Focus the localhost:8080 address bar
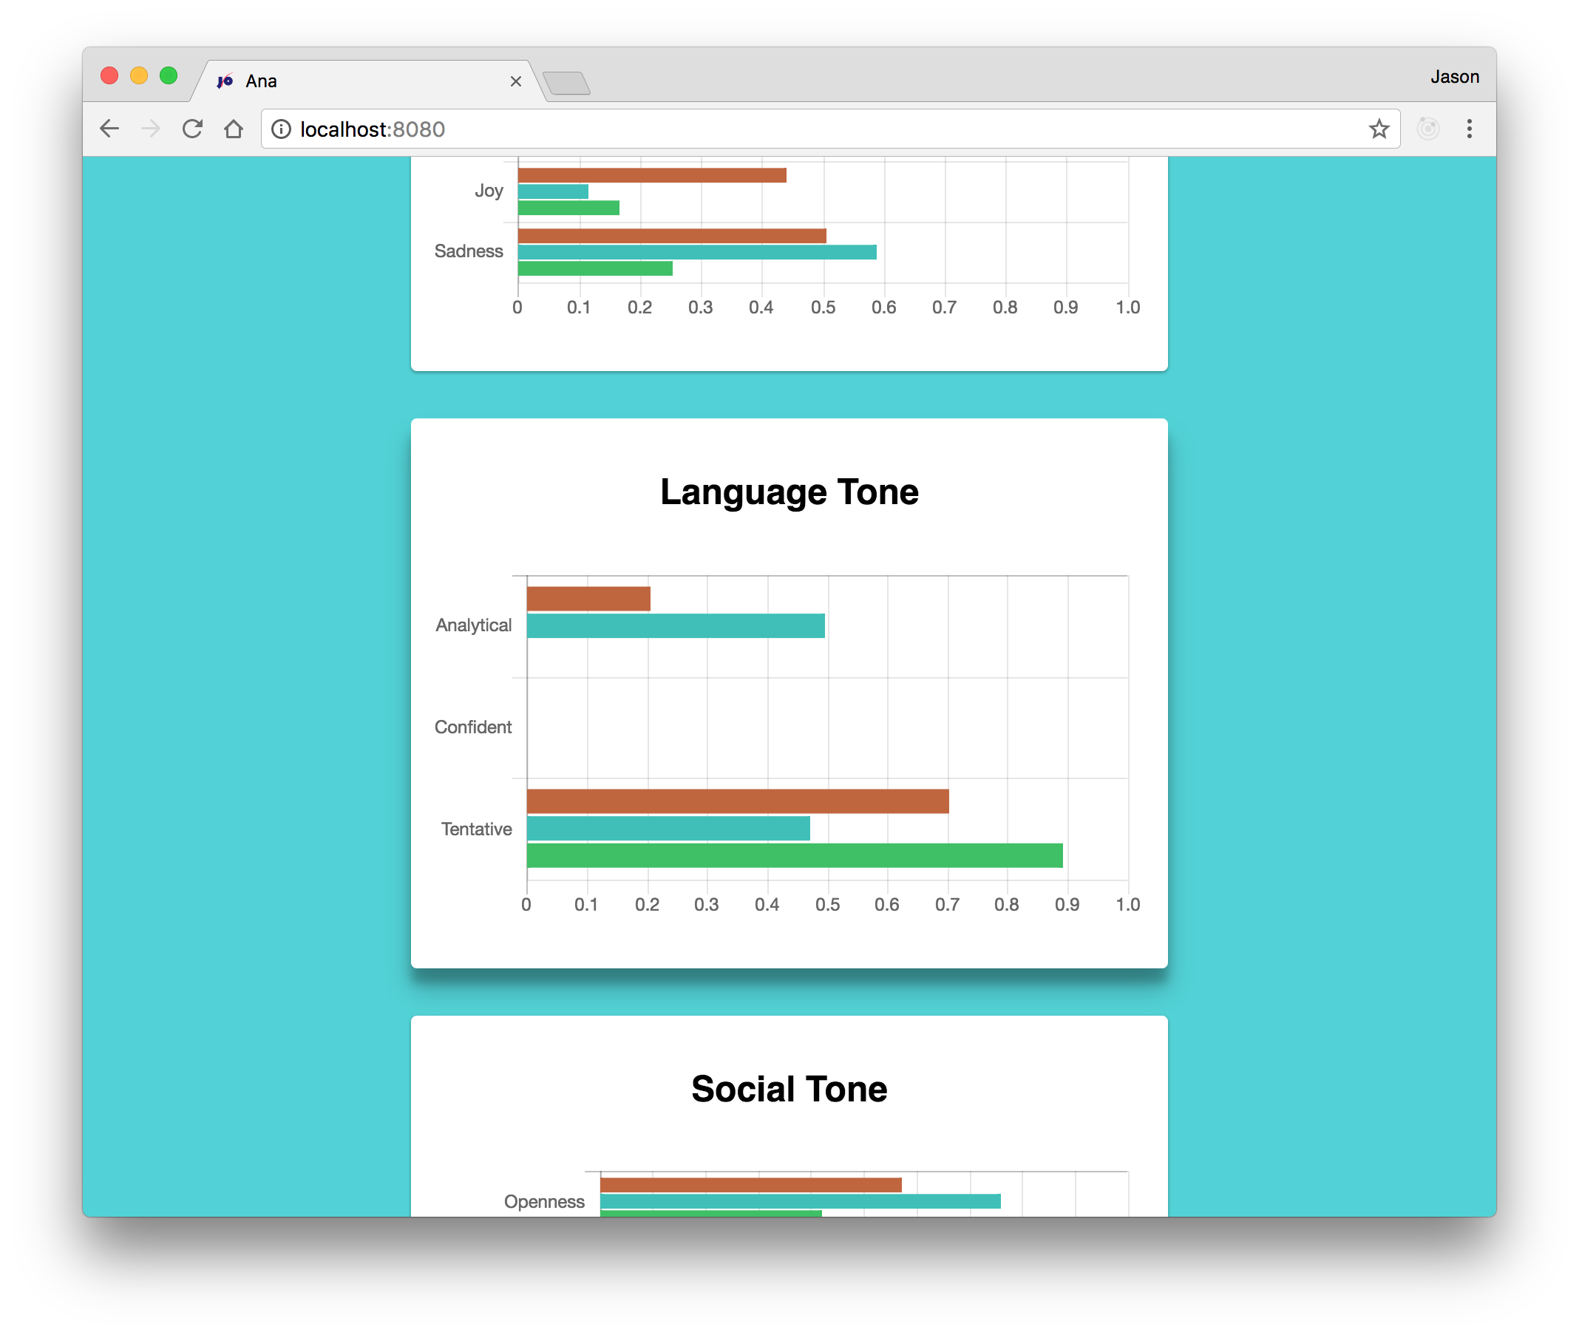Screen dimensions: 1579x1335 757,129
